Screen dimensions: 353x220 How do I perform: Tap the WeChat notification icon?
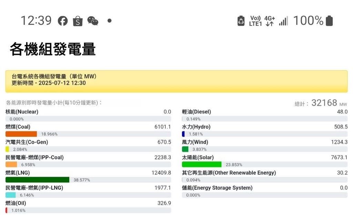93,21
